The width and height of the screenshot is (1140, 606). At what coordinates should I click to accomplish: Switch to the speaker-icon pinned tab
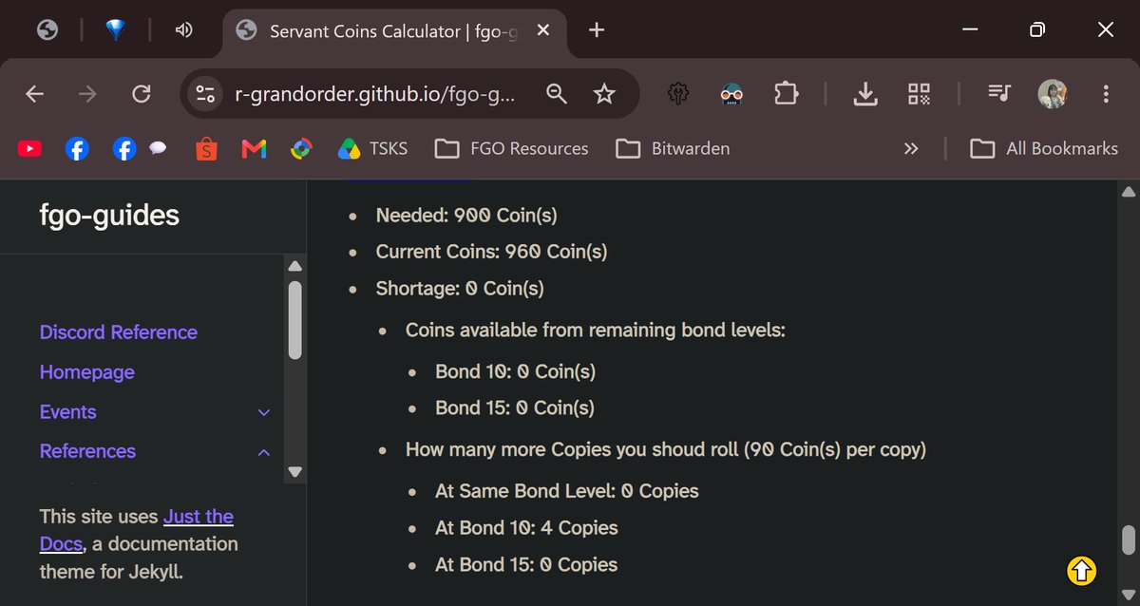pyautogui.click(x=184, y=30)
